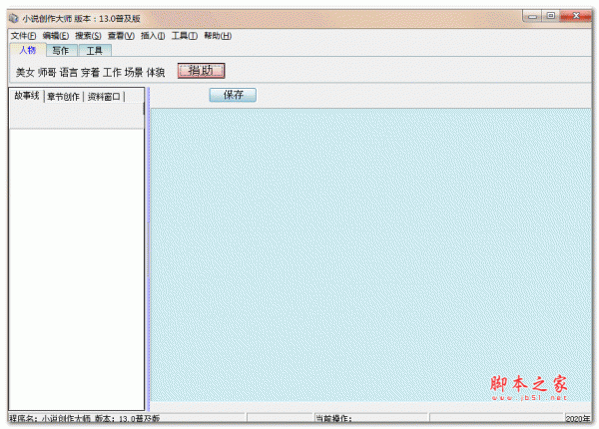
Task: Choose the 穿着 option
Action: pos(91,72)
